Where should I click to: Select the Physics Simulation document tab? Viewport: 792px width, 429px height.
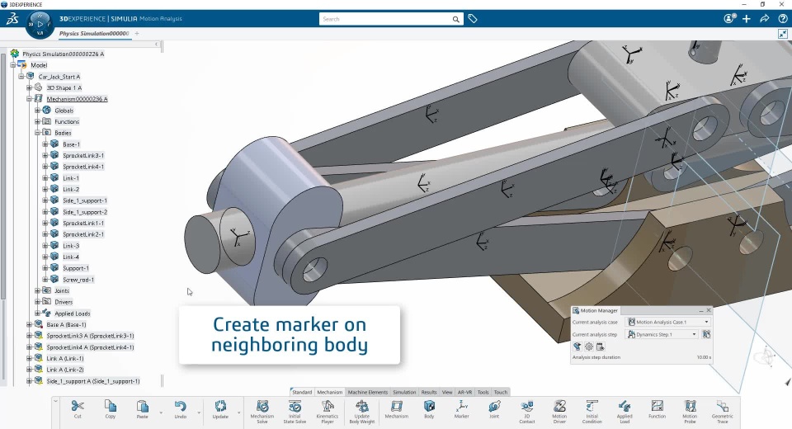[94, 33]
